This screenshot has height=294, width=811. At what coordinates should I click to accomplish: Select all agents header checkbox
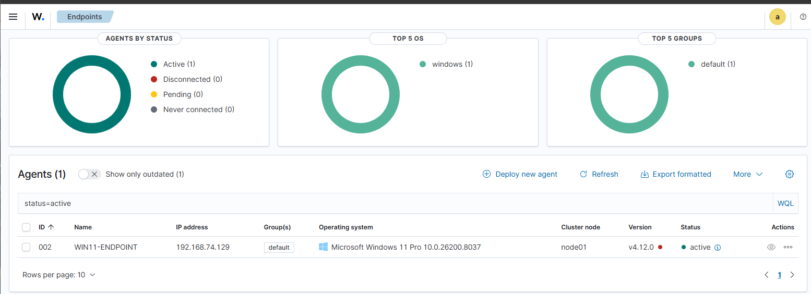[26, 227]
